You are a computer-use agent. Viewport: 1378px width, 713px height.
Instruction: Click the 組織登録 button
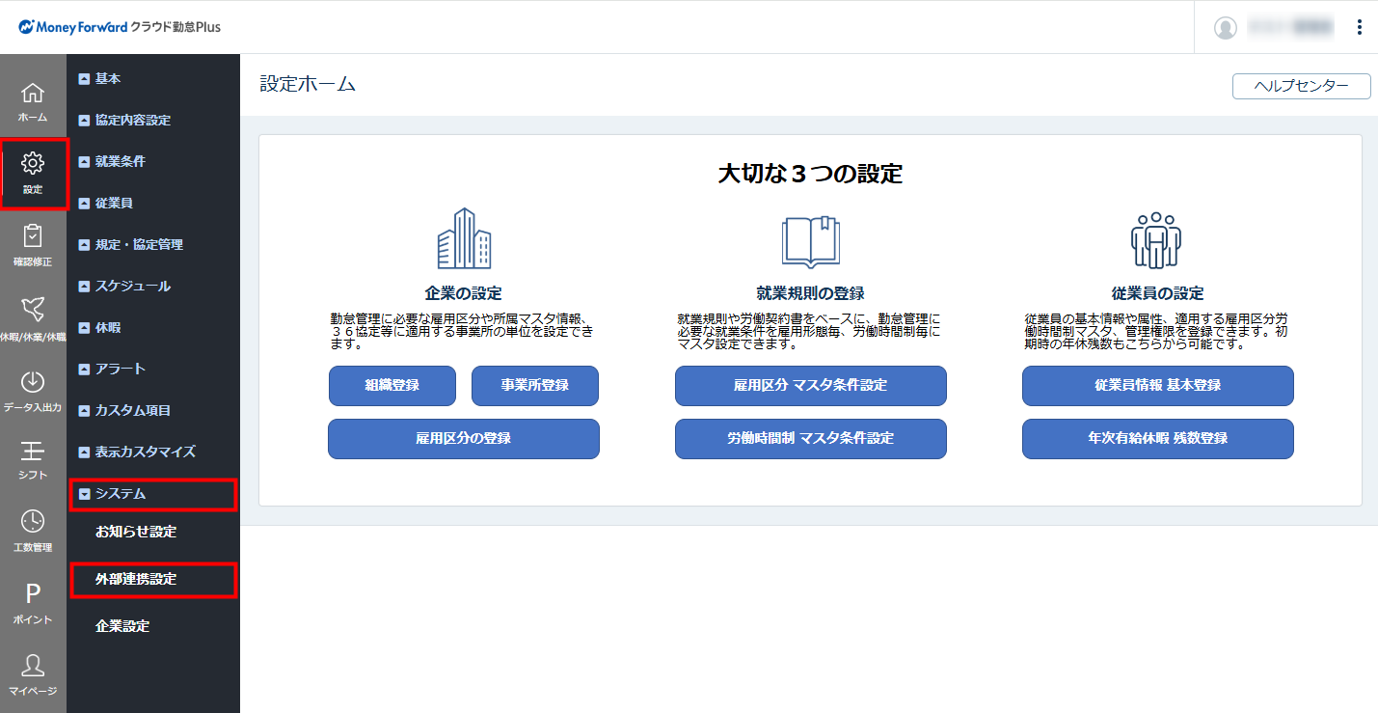coord(392,385)
